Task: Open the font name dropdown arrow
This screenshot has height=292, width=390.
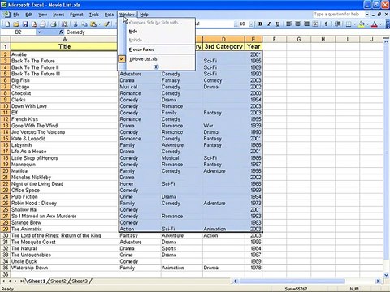Action: 236,24
